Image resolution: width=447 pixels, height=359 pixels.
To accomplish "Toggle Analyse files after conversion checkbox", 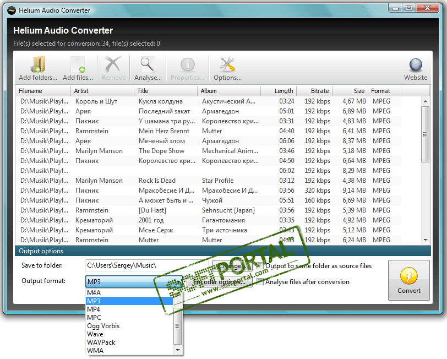I will click(x=260, y=282).
